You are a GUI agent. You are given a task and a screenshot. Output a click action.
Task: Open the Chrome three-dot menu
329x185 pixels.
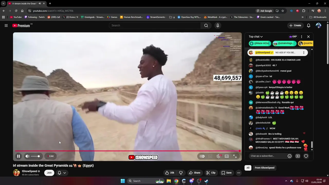pos(325,11)
